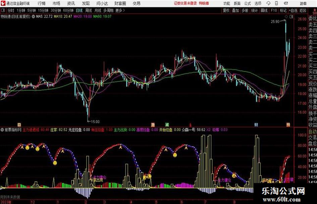Click the MA5: 22.72 value label
The width and height of the screenshot is (317, 204).
[x=44, y=16]
